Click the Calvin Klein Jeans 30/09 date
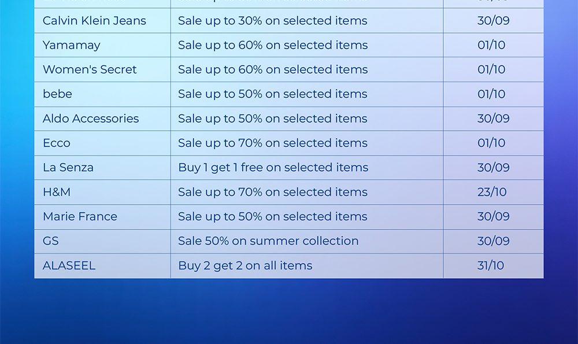The height and width of the screenshot is (344, 578). click(x=493, y=21)
